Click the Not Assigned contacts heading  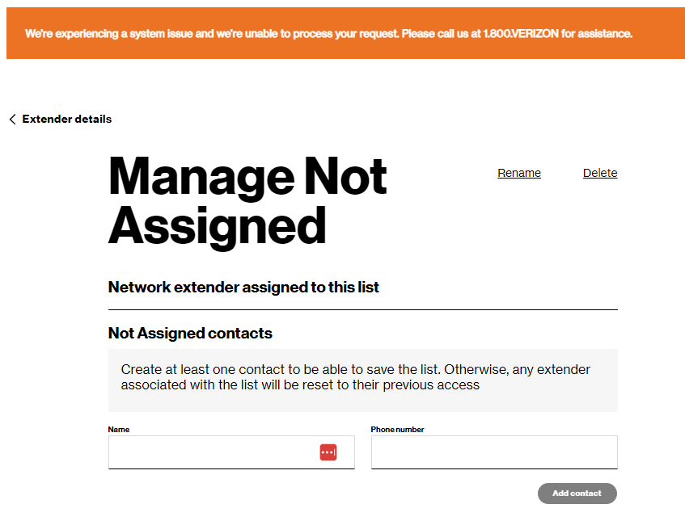(x=190, y=334)
